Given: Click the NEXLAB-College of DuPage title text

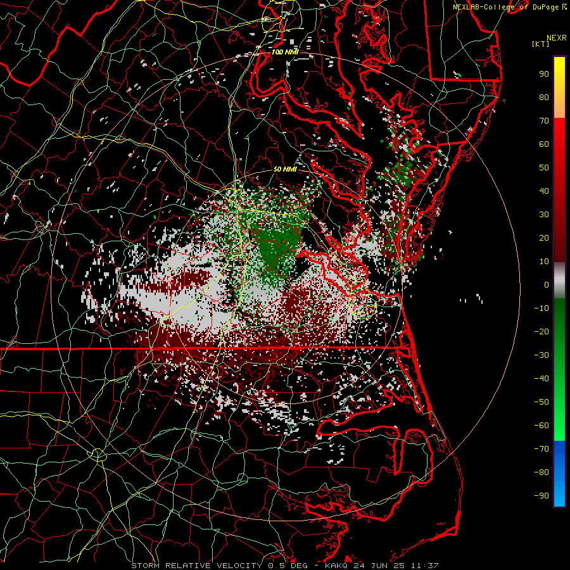Looking at the screenshot, I should pos(505,7).
